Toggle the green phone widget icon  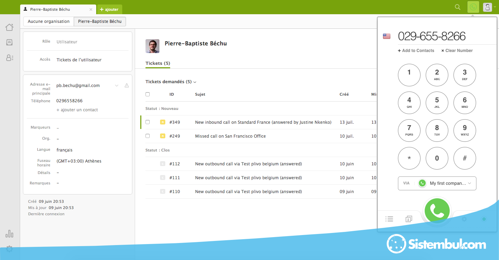(473, 7)
